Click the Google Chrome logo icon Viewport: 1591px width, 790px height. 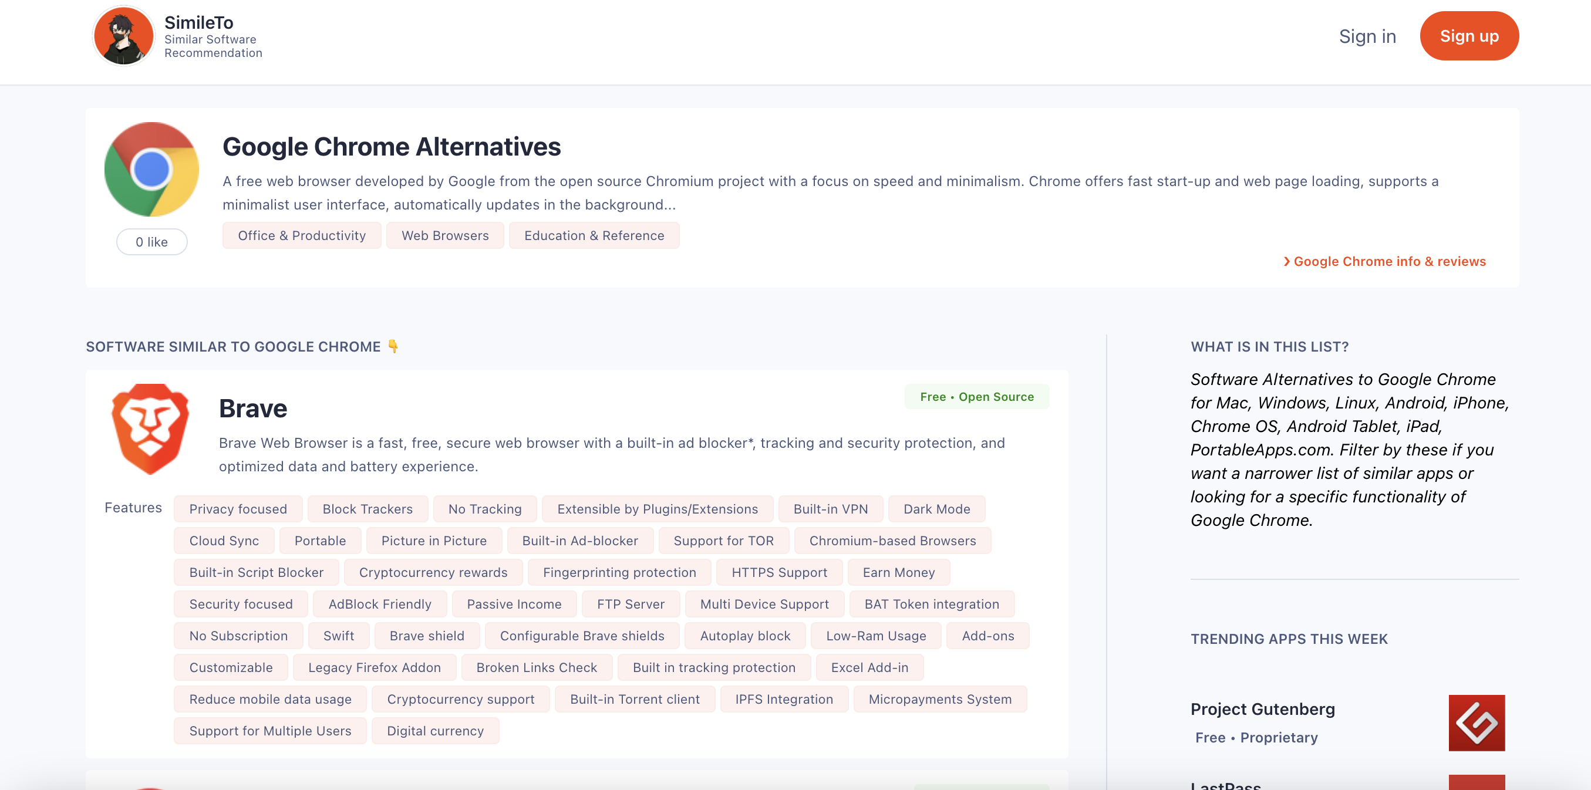point(151,169)
